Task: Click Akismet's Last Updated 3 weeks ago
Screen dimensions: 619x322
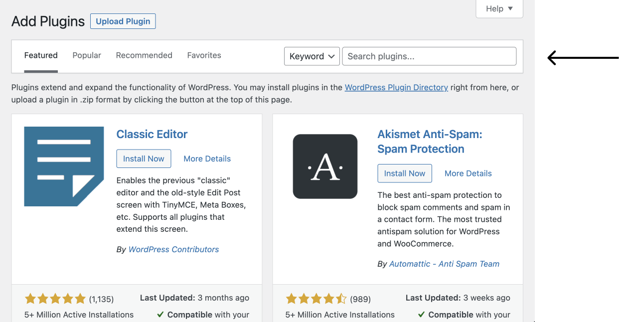Action: pyautogui.click(x=458, y=298)
